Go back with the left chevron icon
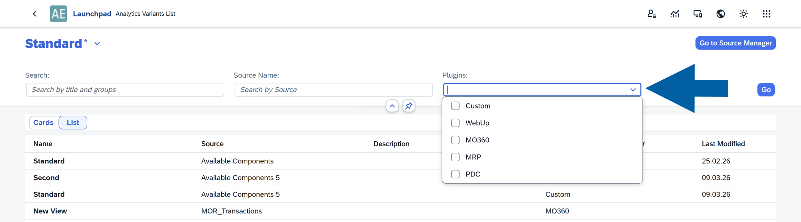Image resolution: width=801 pixels, height=222 pixels. (34, 14)
